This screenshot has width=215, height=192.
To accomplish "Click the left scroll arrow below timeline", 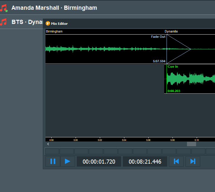I will coord(48,144).
